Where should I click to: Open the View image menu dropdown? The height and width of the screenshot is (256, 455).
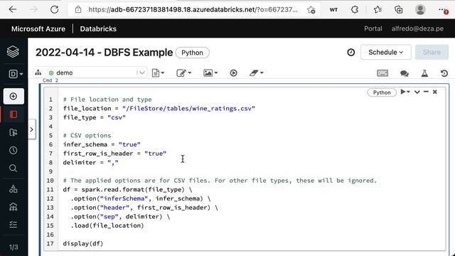click(210, 73)
